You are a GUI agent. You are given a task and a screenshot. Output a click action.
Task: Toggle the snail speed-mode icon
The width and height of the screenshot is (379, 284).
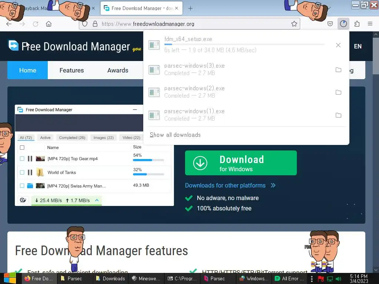coord(23,200)
